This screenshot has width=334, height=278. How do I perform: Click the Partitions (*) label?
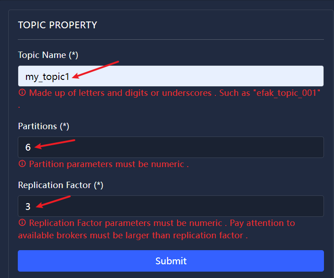tap(44, 126)
